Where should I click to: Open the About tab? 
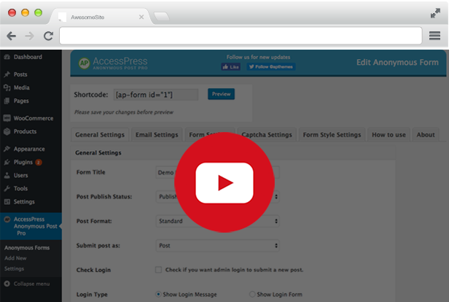point(426,135)
